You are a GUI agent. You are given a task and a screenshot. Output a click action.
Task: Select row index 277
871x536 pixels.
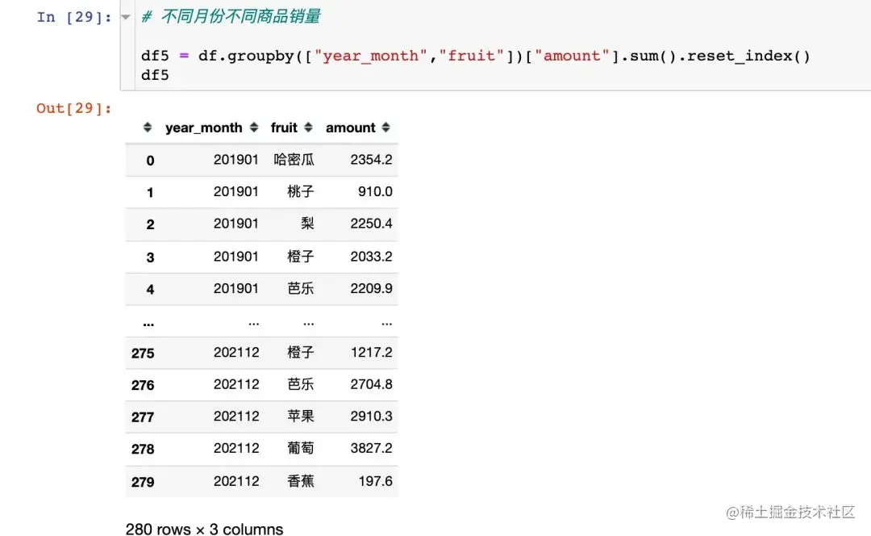coord(143,417)
